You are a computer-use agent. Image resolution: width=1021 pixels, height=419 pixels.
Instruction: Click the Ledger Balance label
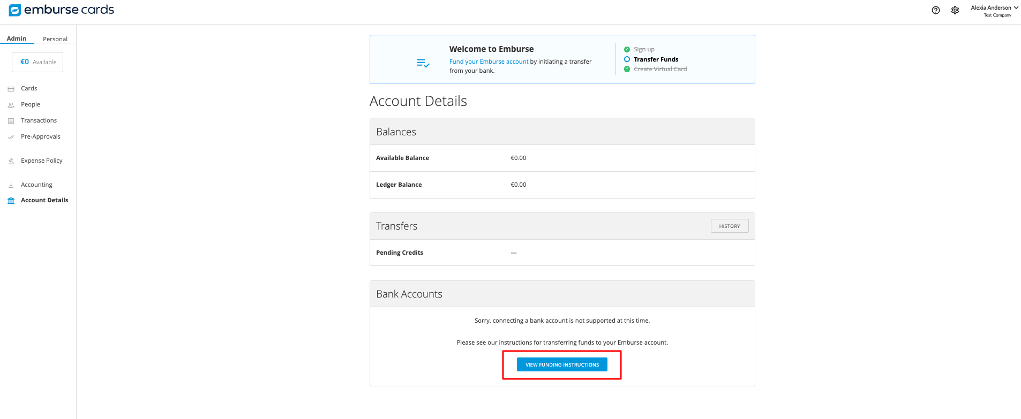[399, 185]
